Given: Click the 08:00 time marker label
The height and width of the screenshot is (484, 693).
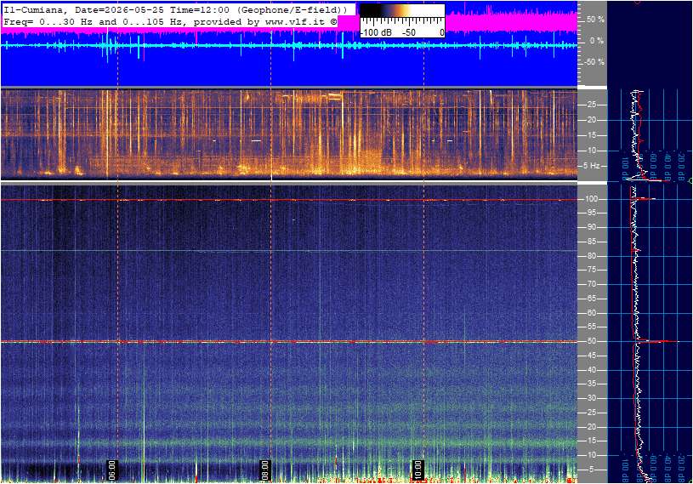Looking at the screenshot, I should (x=264, y=470).
